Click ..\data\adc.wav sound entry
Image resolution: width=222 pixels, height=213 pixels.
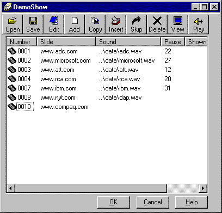click(120, 51)
